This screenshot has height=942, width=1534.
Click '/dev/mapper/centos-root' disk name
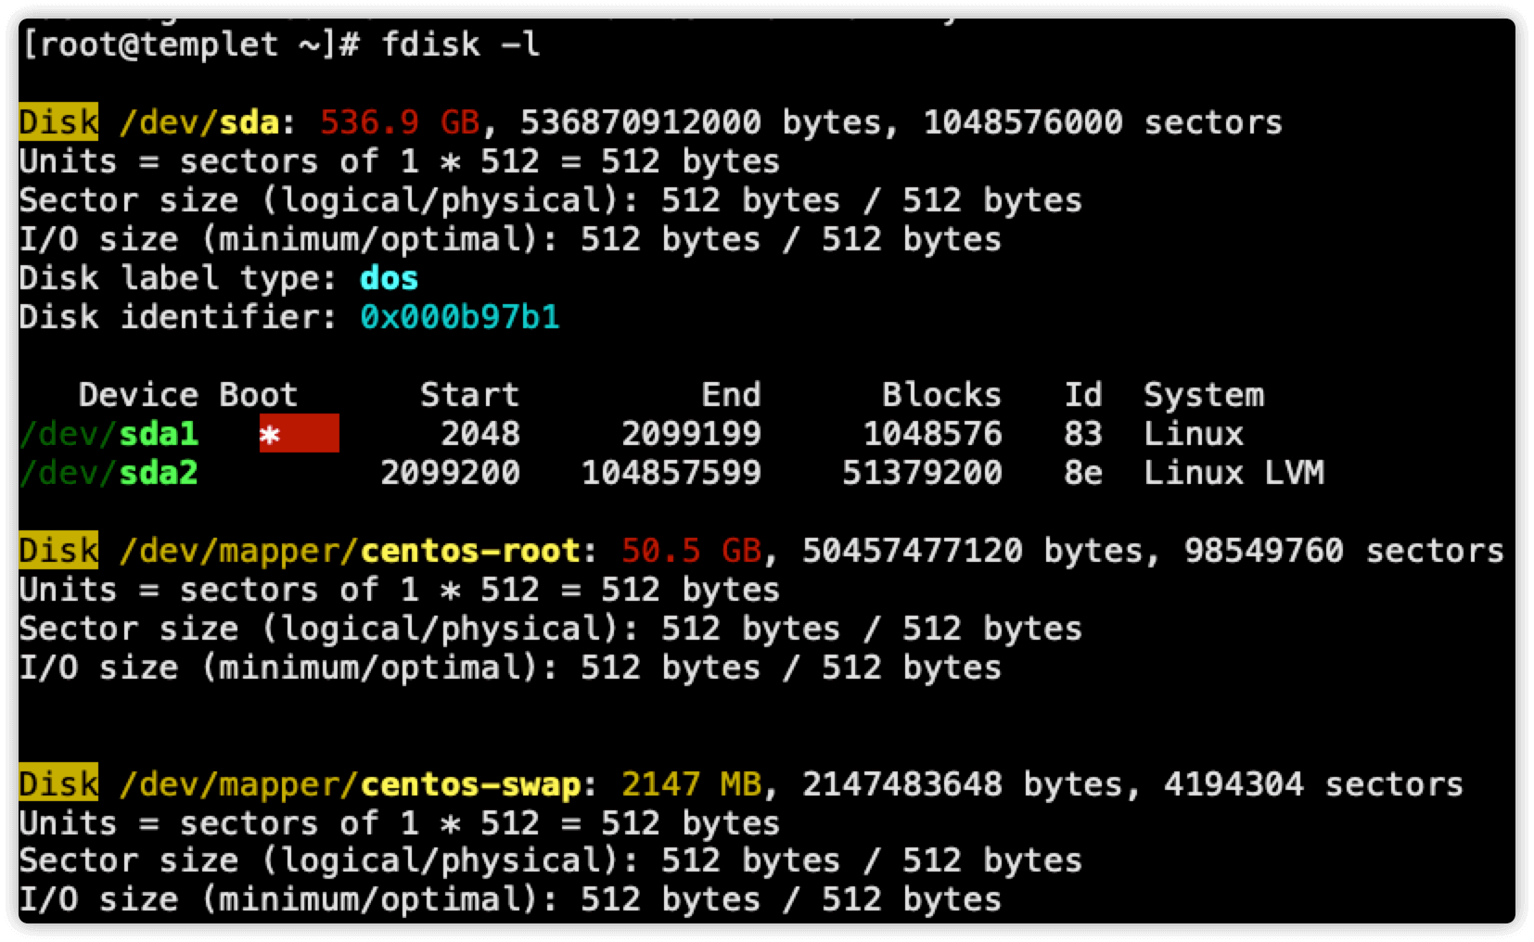click(350, 551)
